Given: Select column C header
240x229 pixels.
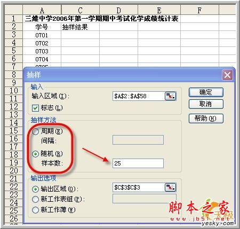Looking at the screenshot, I should point(80,10).
